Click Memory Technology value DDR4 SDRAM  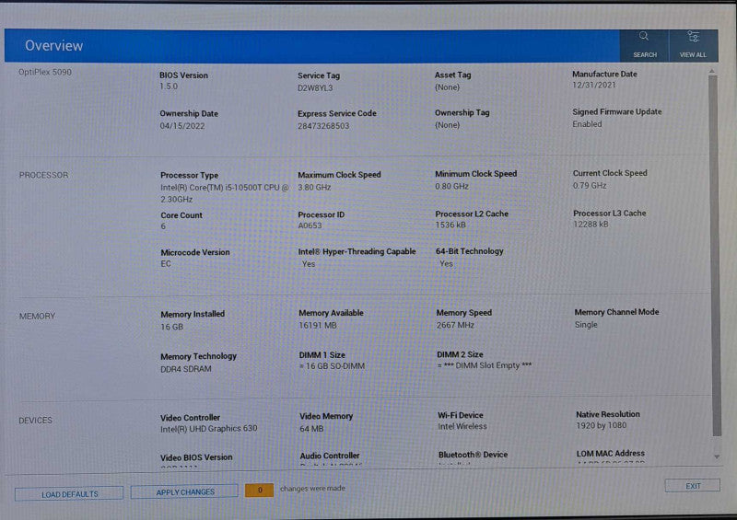click(x=186, y=369)
